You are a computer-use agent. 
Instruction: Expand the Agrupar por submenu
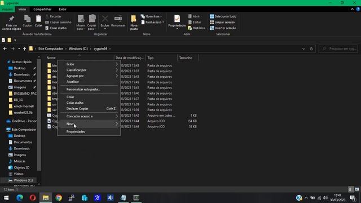point(89,76)
